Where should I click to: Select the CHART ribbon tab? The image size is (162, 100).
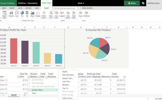[47, 8]
